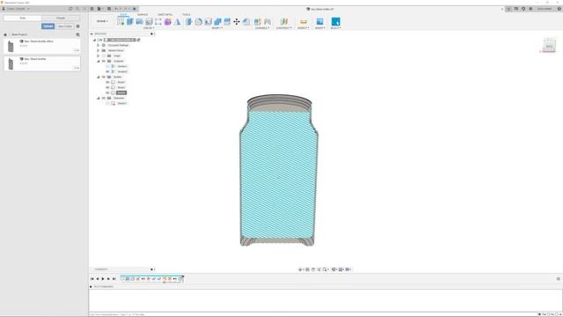Image resolution: width=563 pixels, height=317 pixels.
Task: Jump timeline to the beginning
Action: [x=91, y=279]
